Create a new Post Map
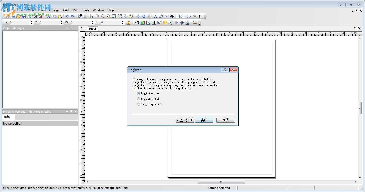 pos(148,23)
